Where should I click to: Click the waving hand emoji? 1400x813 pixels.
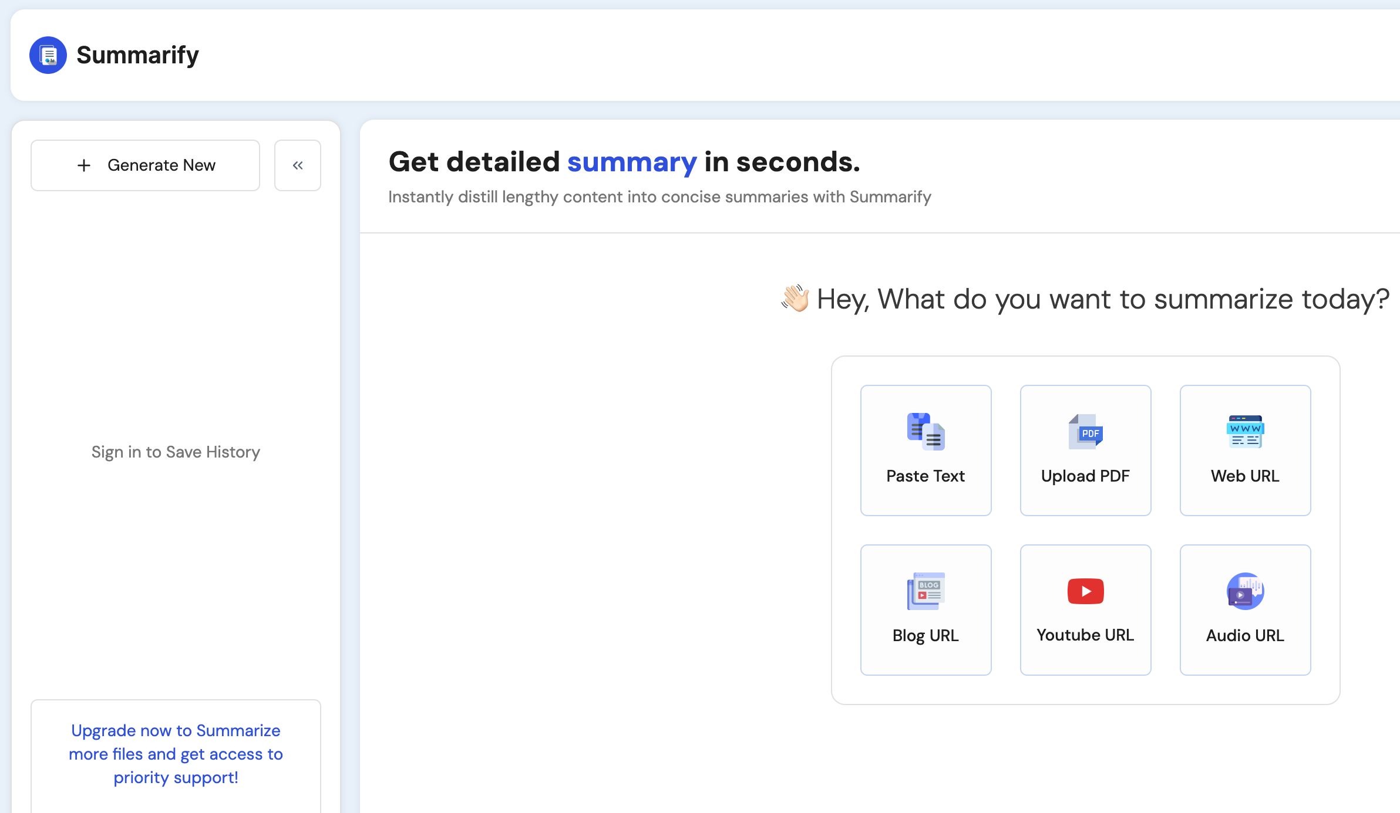click(x=795, y=299)
